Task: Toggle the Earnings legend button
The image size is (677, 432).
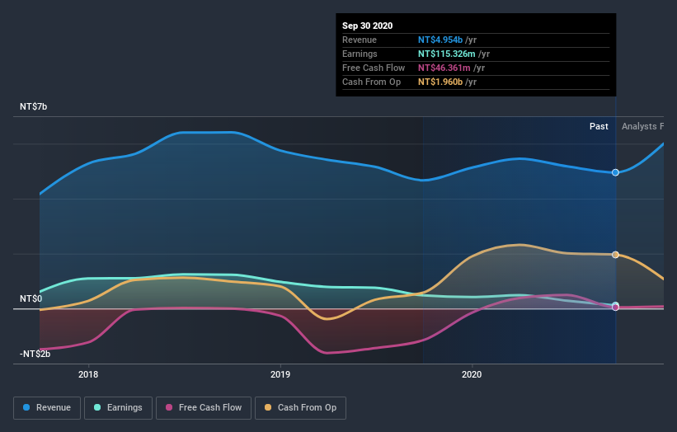Action: point(118,408)
